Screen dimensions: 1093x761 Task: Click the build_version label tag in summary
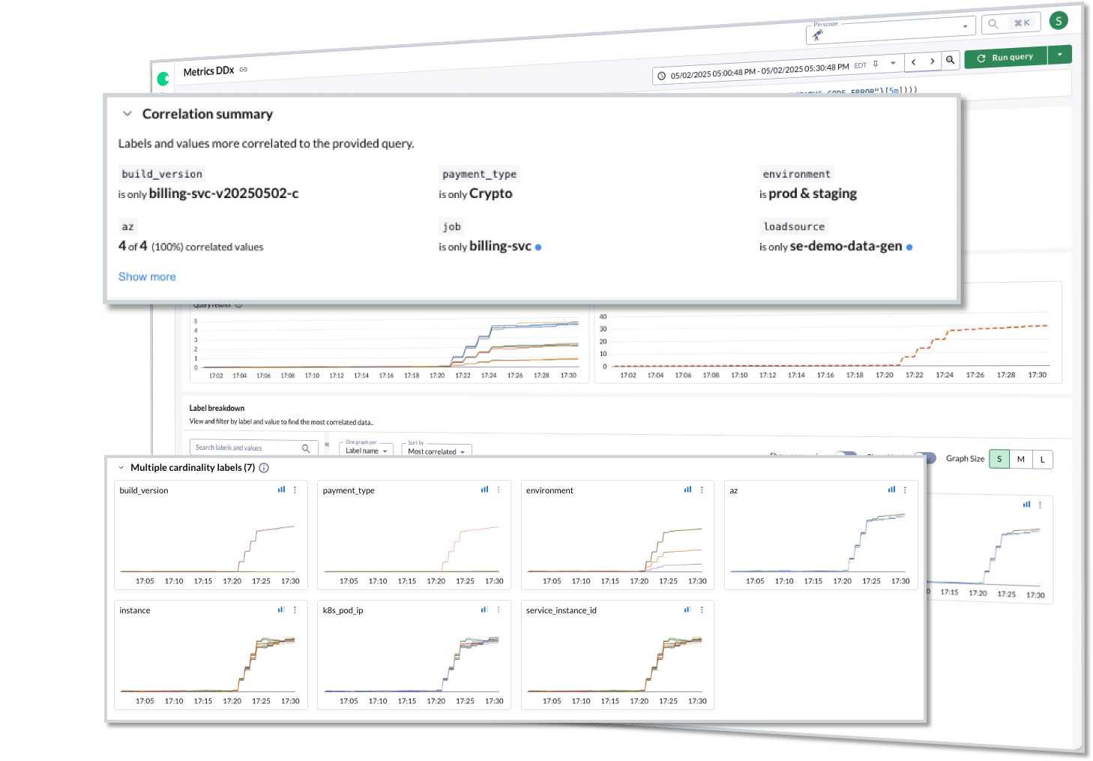pos(162,174)
